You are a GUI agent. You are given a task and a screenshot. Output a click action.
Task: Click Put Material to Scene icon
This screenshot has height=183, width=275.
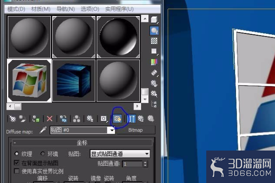(22, 118)
